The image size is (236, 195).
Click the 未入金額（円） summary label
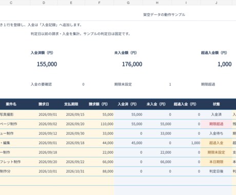126,53
